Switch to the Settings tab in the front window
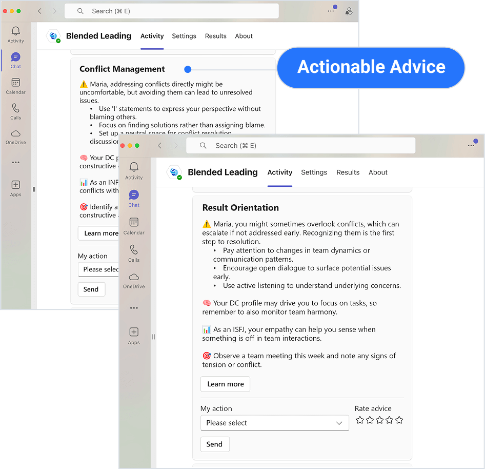 (x=314, y=172)
